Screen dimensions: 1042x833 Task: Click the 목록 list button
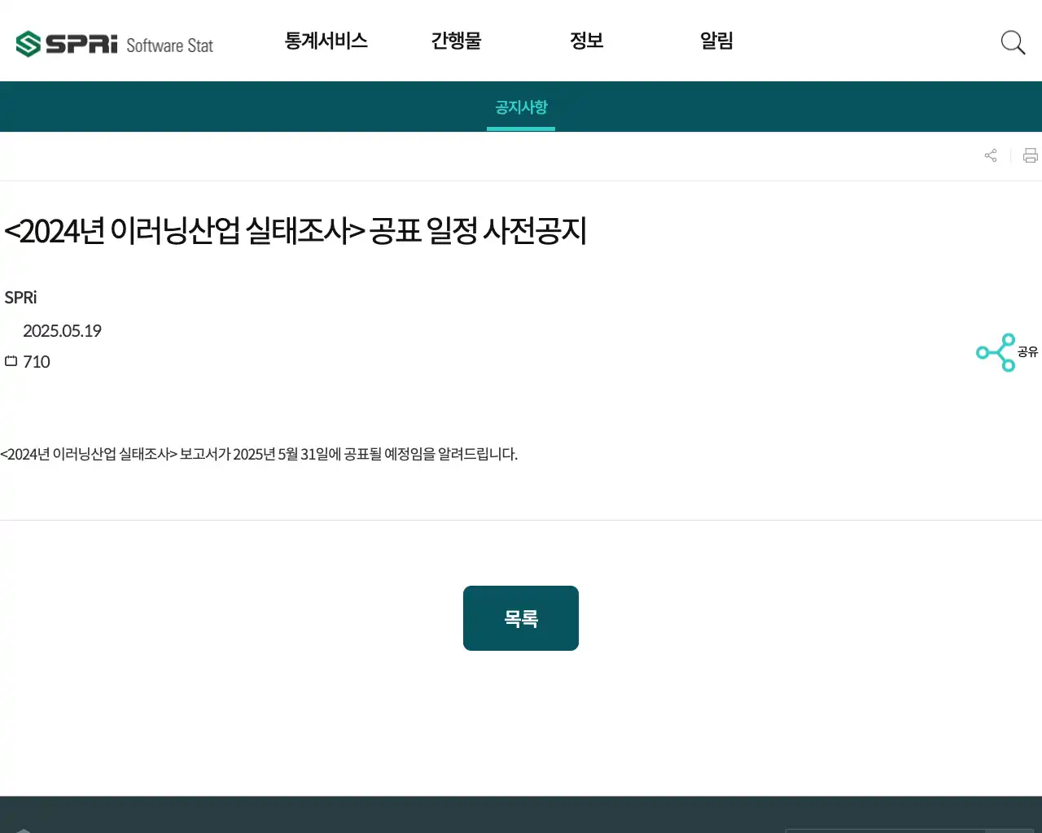(521, 618)
